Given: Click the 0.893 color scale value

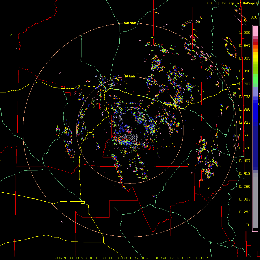Looking at the screenshot, I should [245, 58].
